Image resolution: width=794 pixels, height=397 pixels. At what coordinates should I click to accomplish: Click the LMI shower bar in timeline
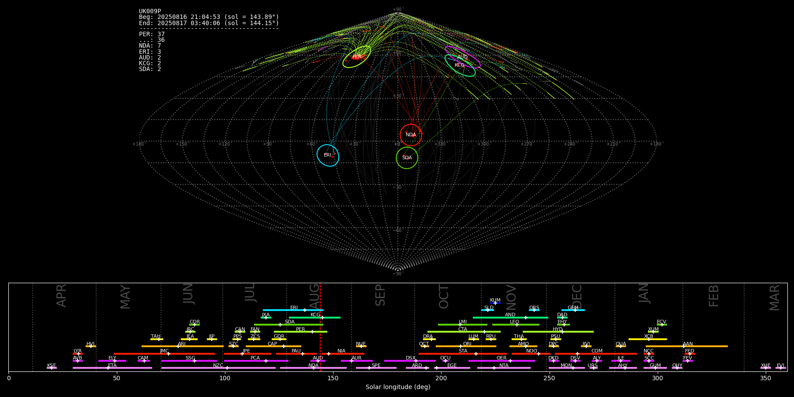463,325
